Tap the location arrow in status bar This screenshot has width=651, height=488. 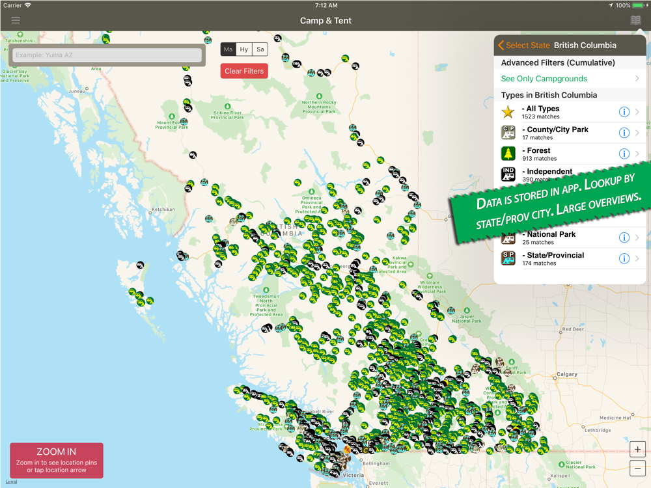611,5
